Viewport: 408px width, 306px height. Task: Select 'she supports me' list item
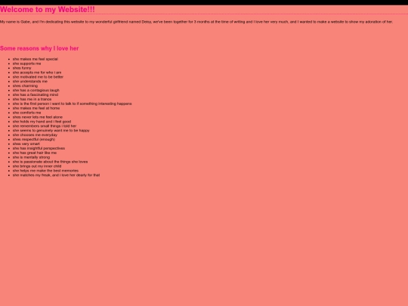(x=26, y=63)
